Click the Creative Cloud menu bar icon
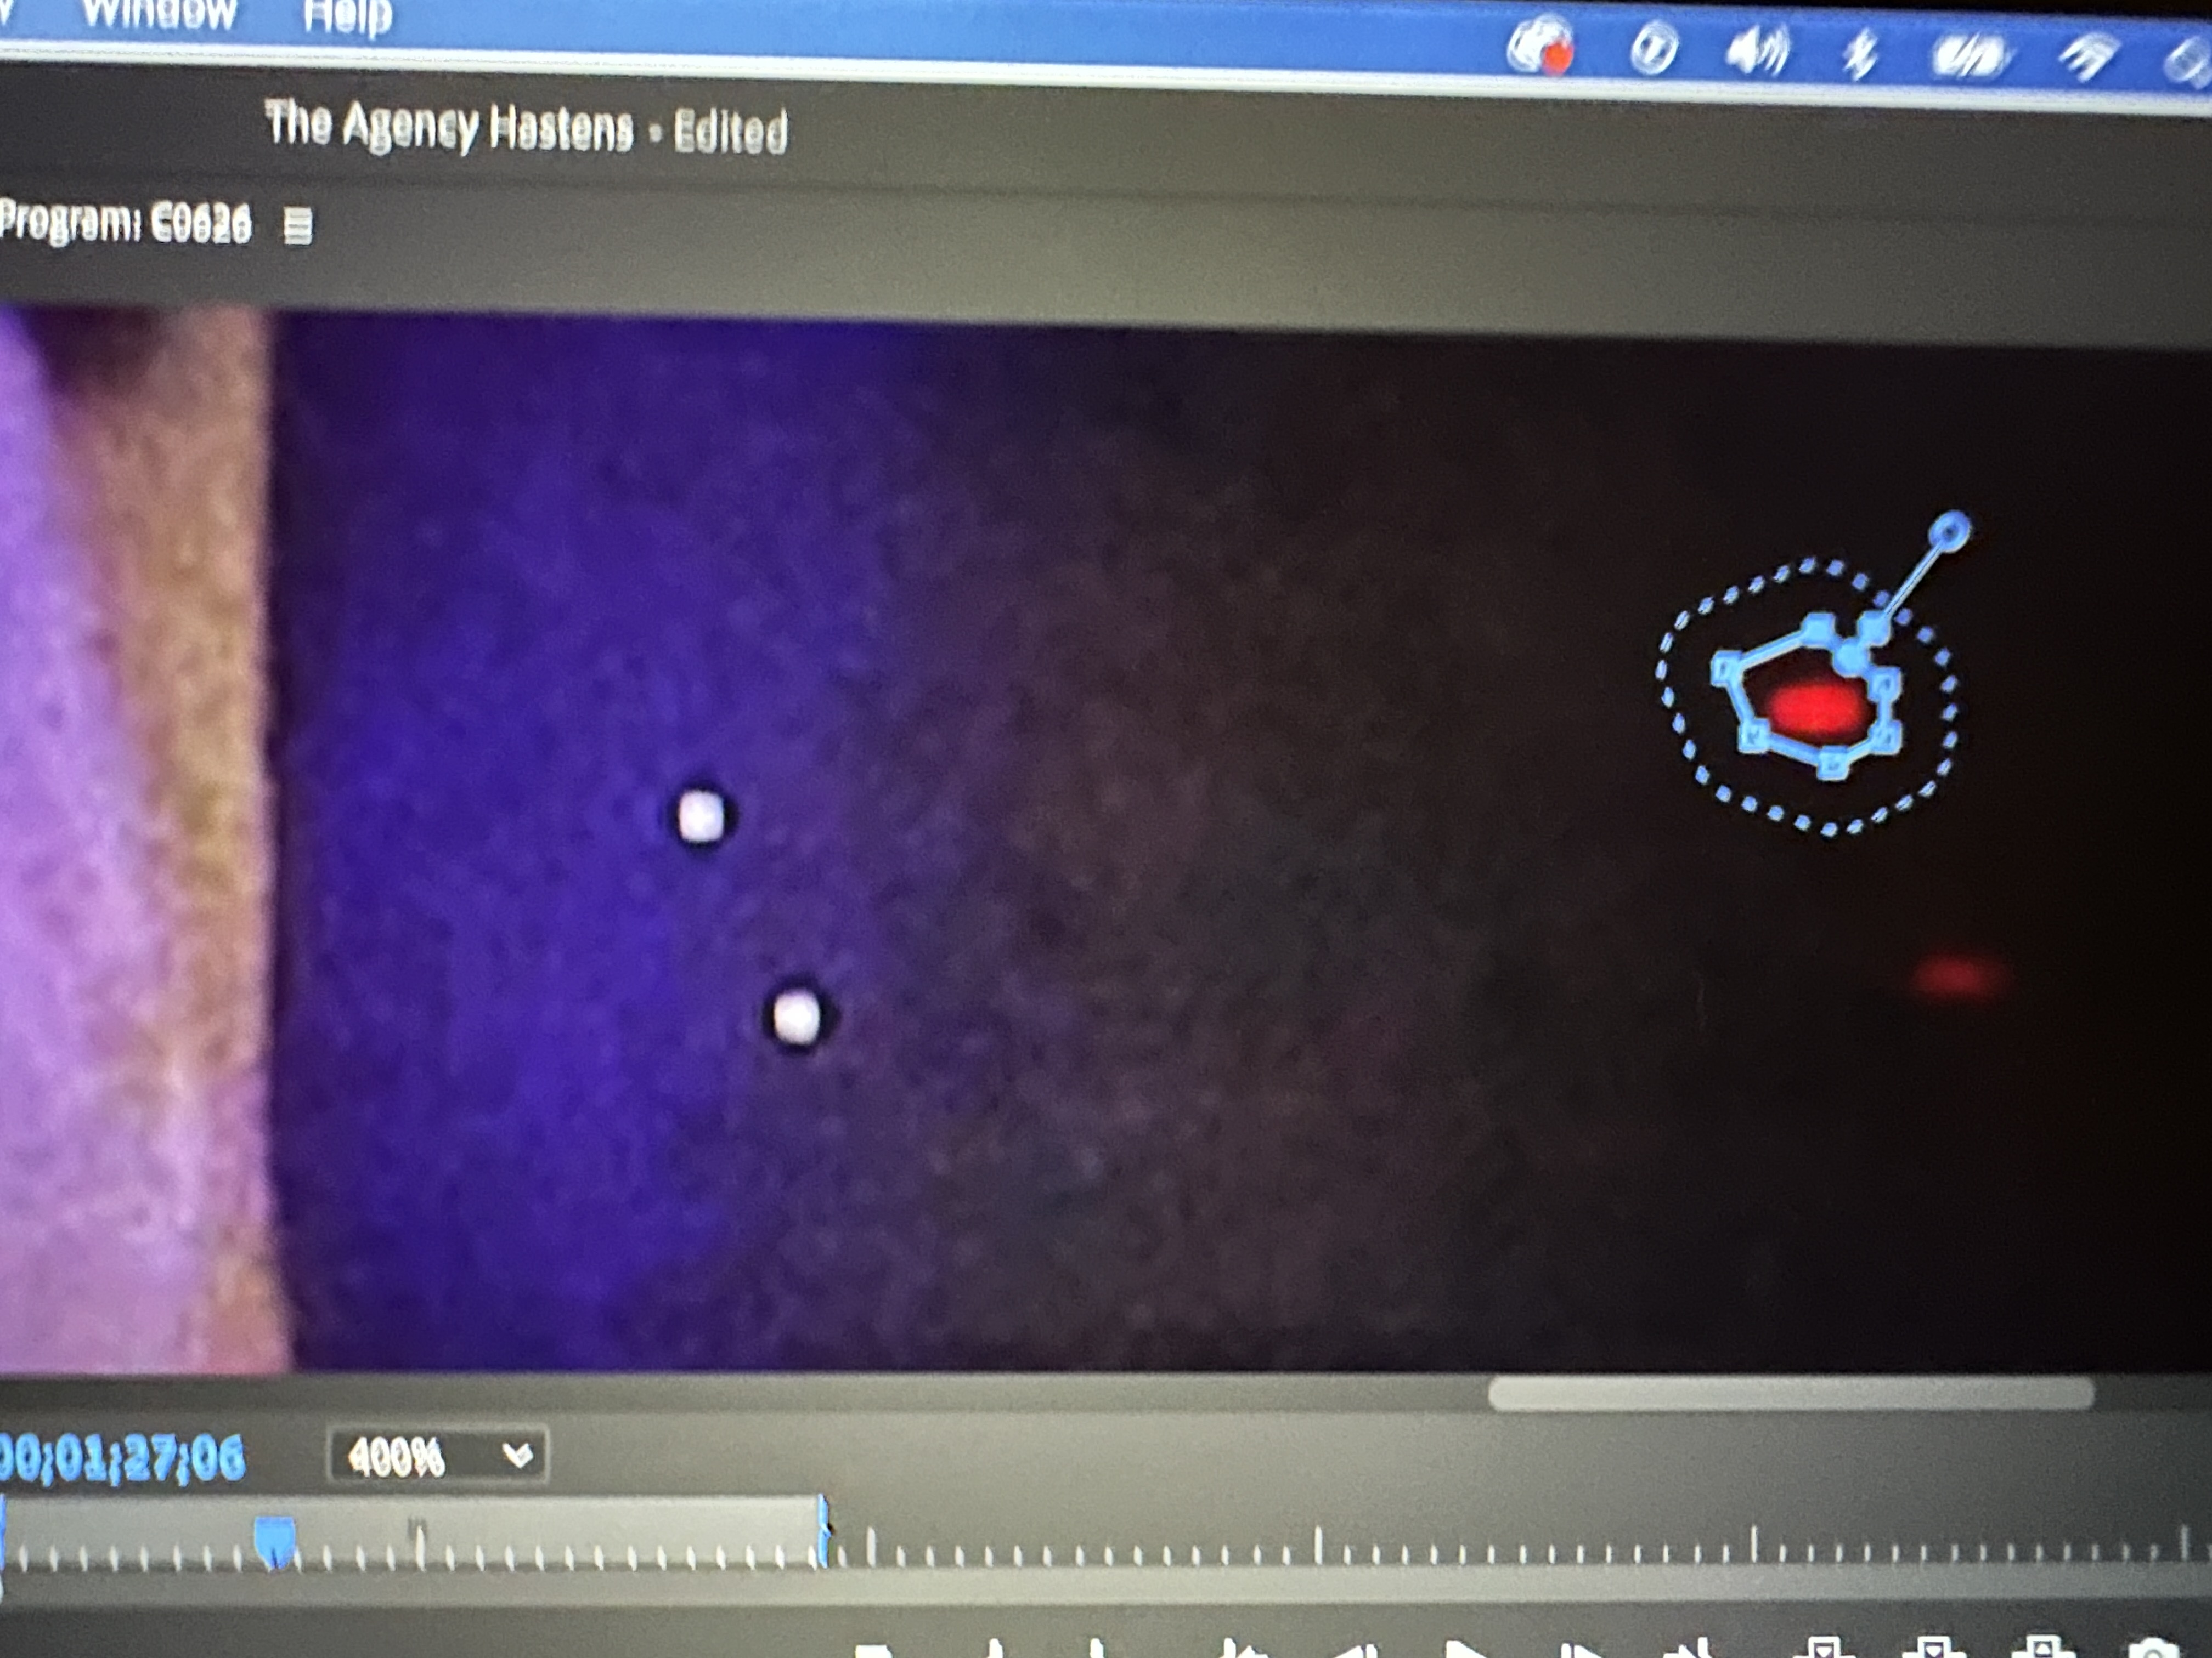 (x=1539, y=47)
